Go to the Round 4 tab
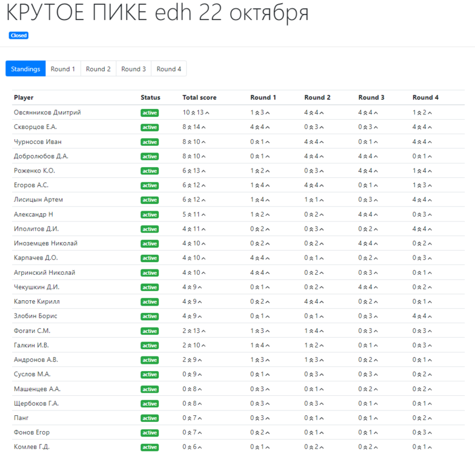Screen dimensions: 475x454 point(168,69)
